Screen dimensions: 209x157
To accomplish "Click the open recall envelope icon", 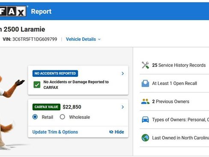I will 145,83.
